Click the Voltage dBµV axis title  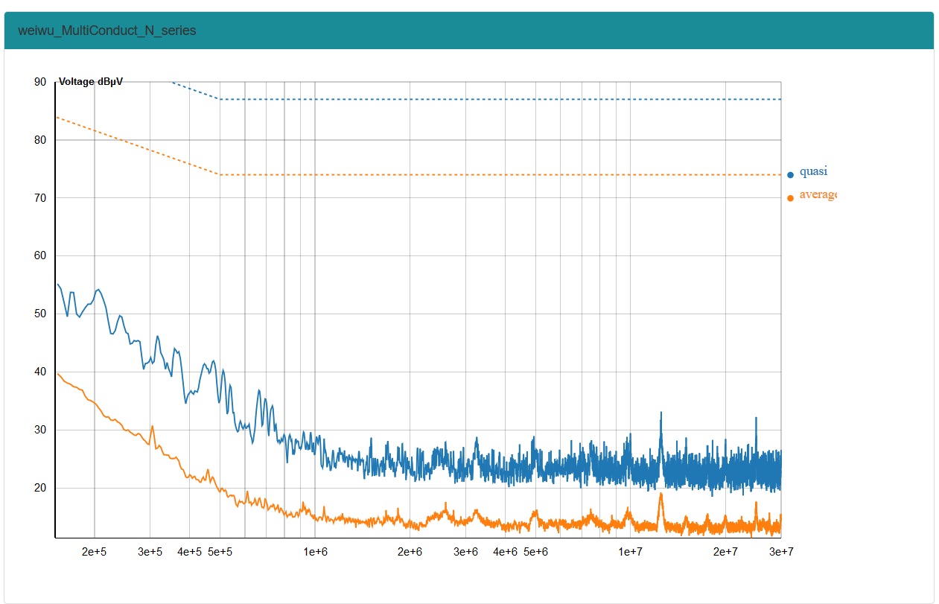pos(91,82)
